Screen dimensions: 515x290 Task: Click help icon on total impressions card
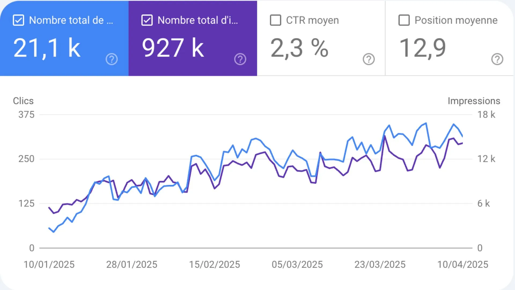pos(240,59)
